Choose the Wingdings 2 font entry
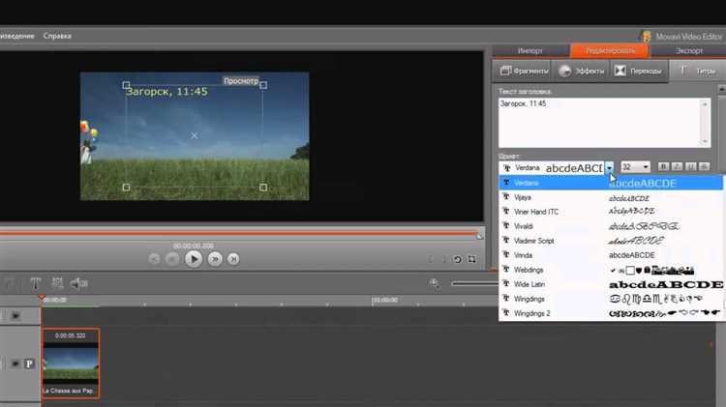 (611, 313)
